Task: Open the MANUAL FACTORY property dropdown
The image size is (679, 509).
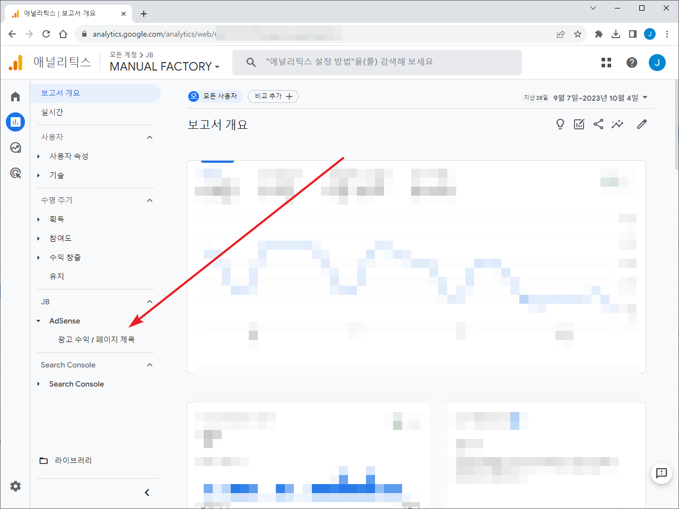Action: coord(164,67)
